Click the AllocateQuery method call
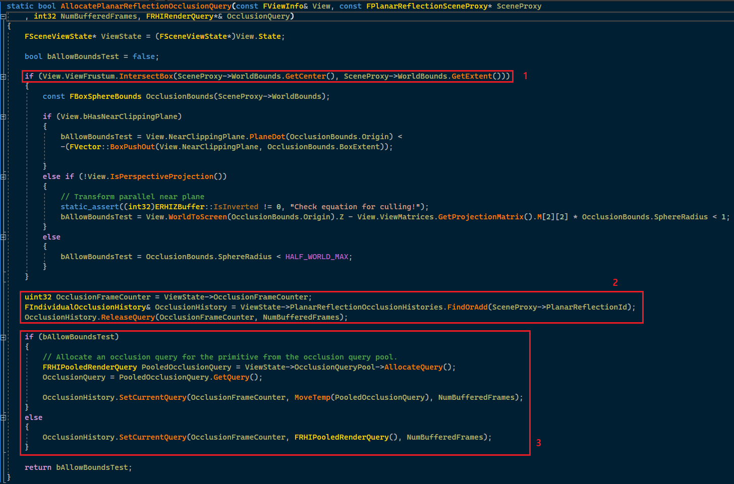The image size is (734, 484). (x=414, y=367)
